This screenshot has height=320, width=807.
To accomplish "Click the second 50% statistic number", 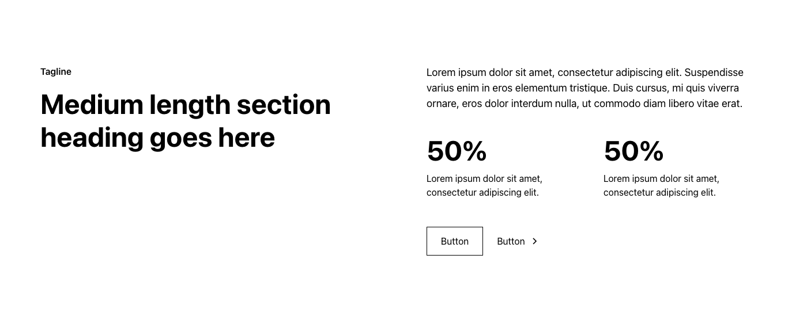I will point(633,151).
